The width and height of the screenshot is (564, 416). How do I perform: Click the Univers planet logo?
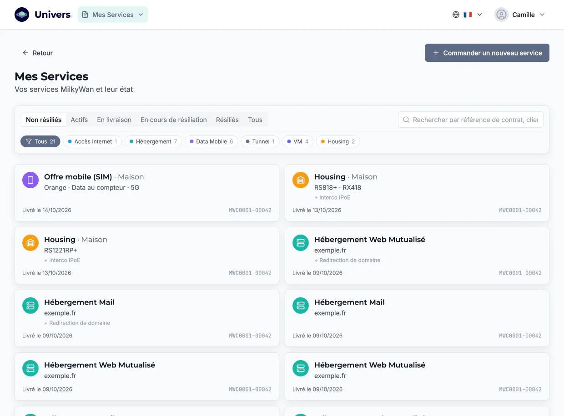tap(22, 15)
